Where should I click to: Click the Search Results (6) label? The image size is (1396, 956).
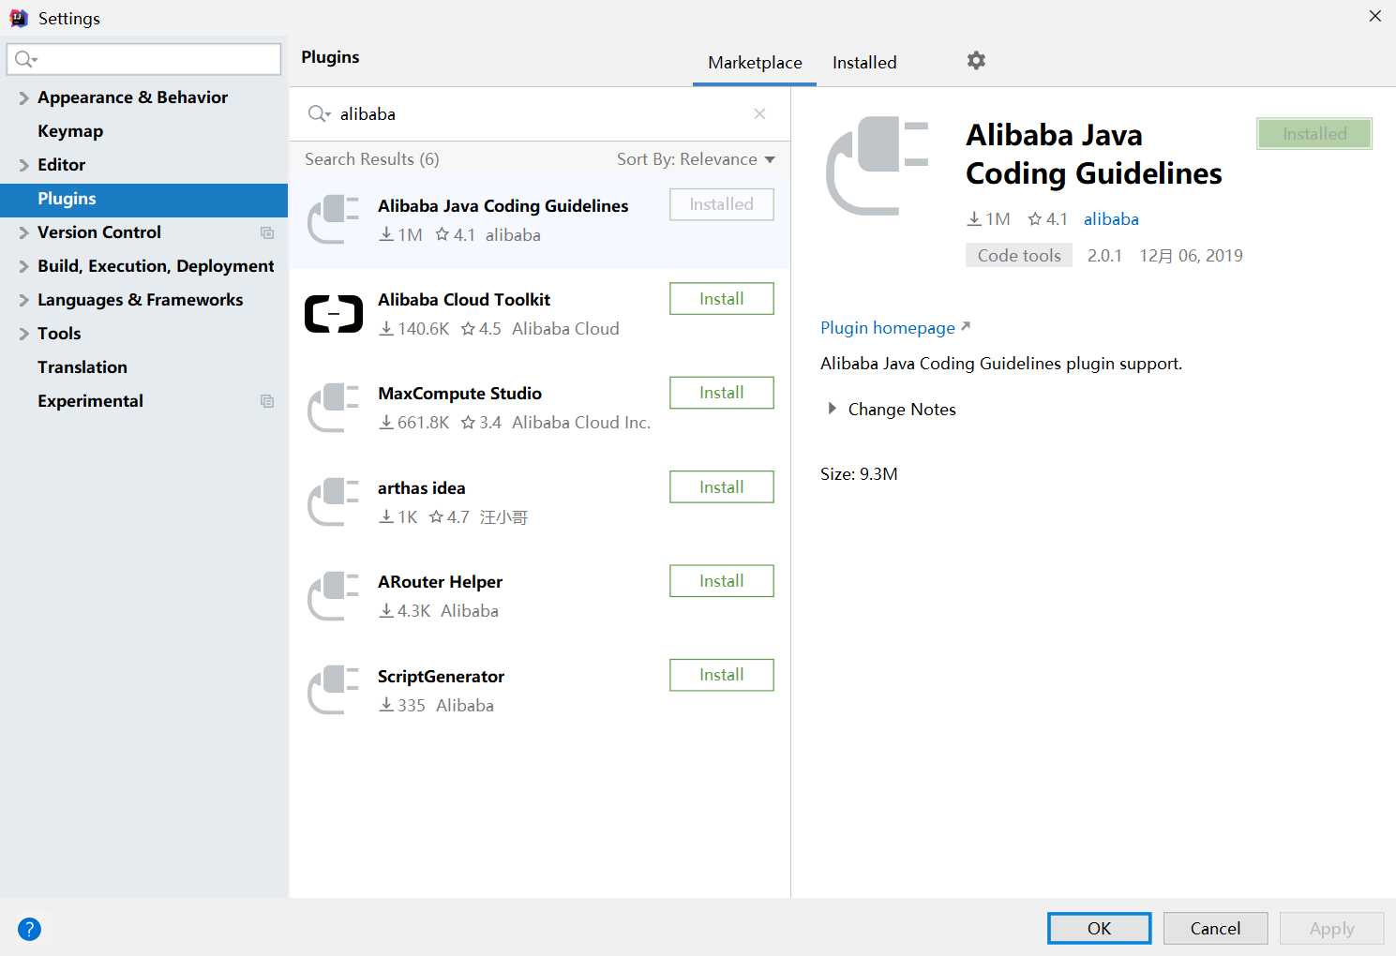372,159
